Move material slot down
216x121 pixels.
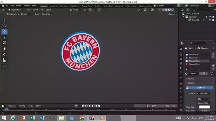[x=213, y=68]
